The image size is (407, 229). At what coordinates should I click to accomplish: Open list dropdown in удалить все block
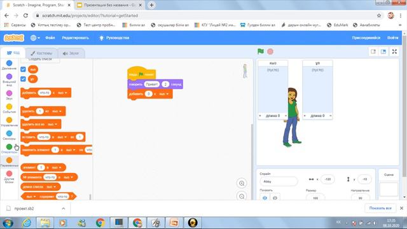click(52, 125)
